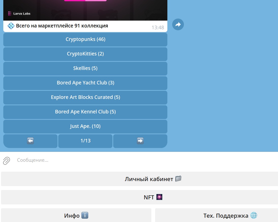
Task: Click the message text about 91 коллекция
Action: pos(62,26)
